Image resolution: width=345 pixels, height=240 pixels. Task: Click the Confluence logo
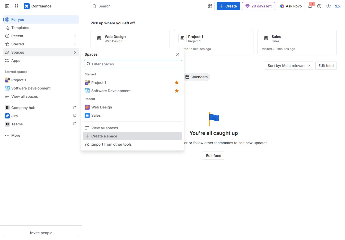38,6
